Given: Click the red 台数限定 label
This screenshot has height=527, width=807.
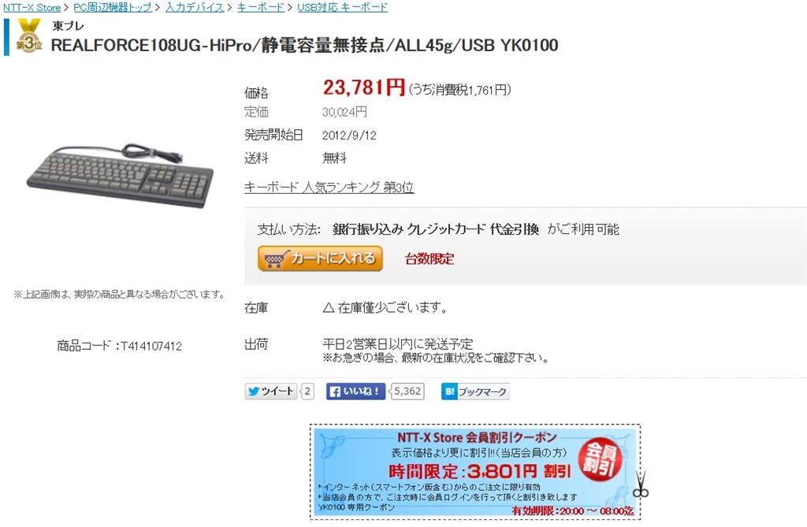Looking at the screenshot, I should (430, 259).
